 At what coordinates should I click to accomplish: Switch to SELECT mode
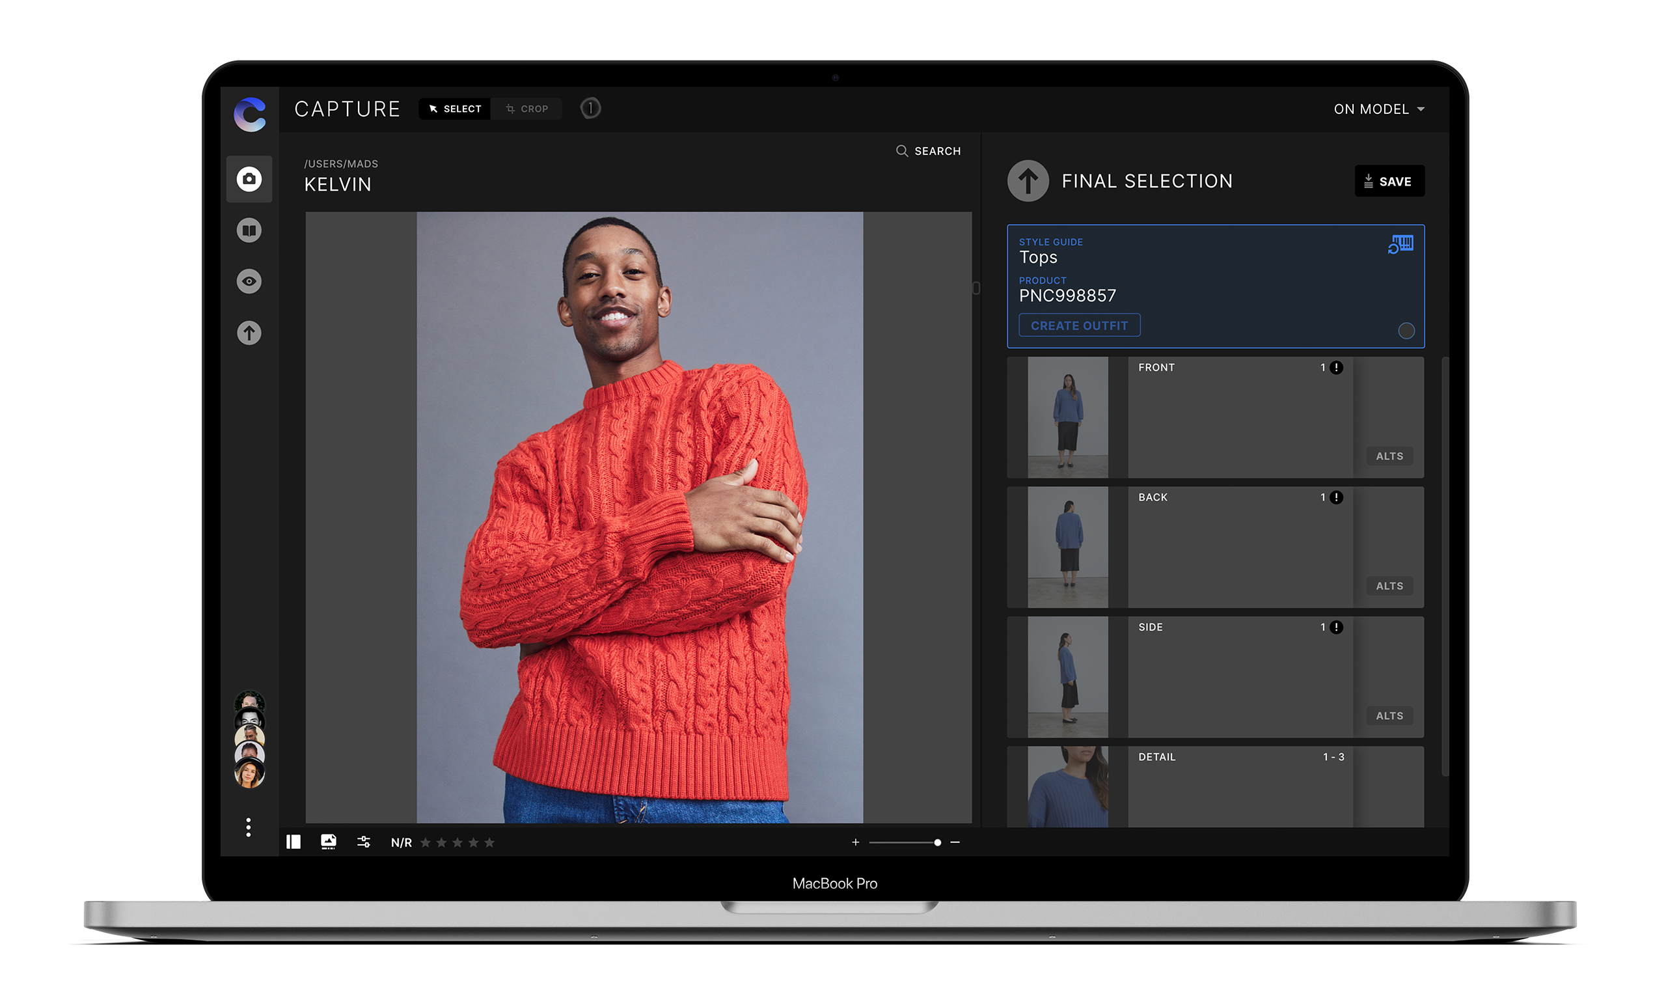point(454,109)
